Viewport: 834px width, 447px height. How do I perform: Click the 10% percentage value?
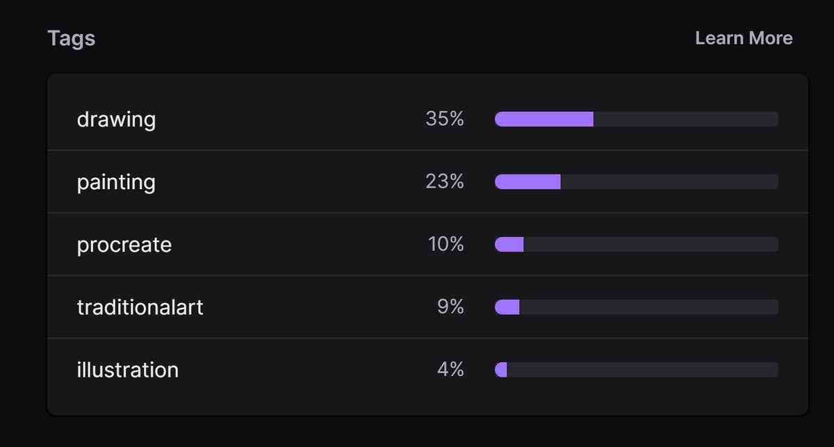click(445, 244)
